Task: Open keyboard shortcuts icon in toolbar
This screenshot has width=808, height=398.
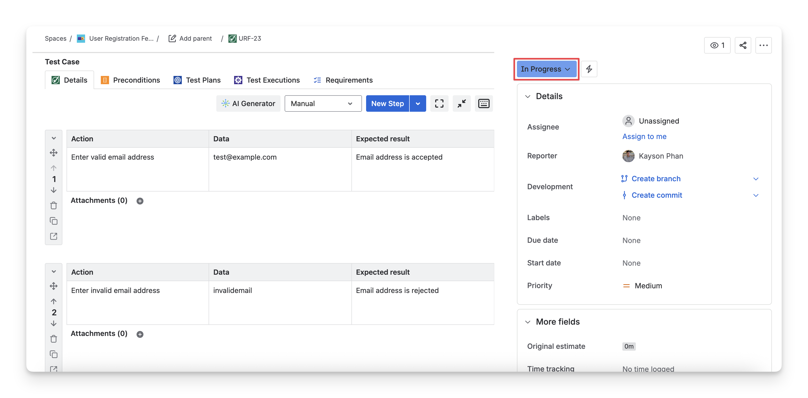Action: 484,103
